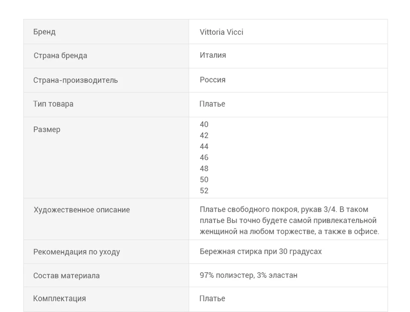410x312 pixels.
Task: Select size 42 in the list
Action: pyautogui.click(x=204, y=135)
